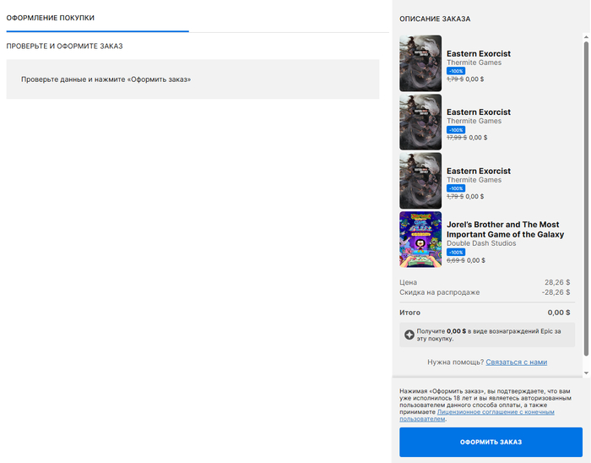This screenshot has width=591, height=463.
Task: Click -100% badge beside the 17,99 $ price
Action: 456,129
